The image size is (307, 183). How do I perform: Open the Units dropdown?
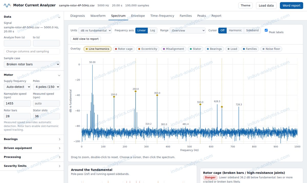pos(95,30)
